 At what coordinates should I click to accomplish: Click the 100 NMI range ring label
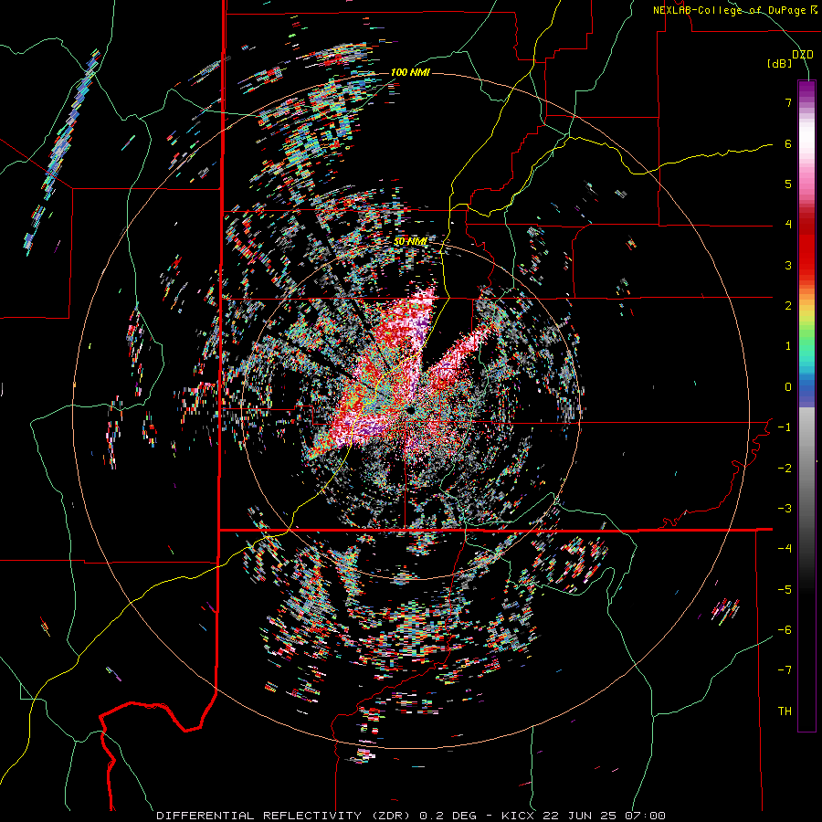[410, 72]
